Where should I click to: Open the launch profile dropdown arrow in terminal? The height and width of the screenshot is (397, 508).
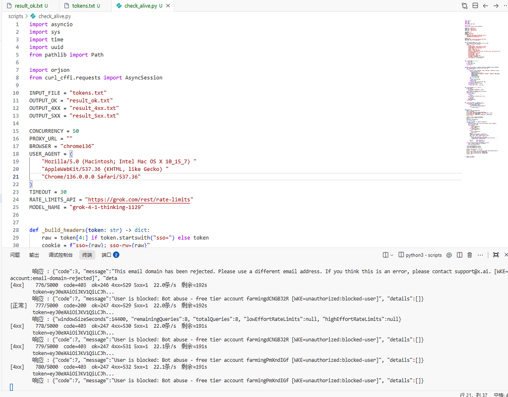tap(392, 255)
